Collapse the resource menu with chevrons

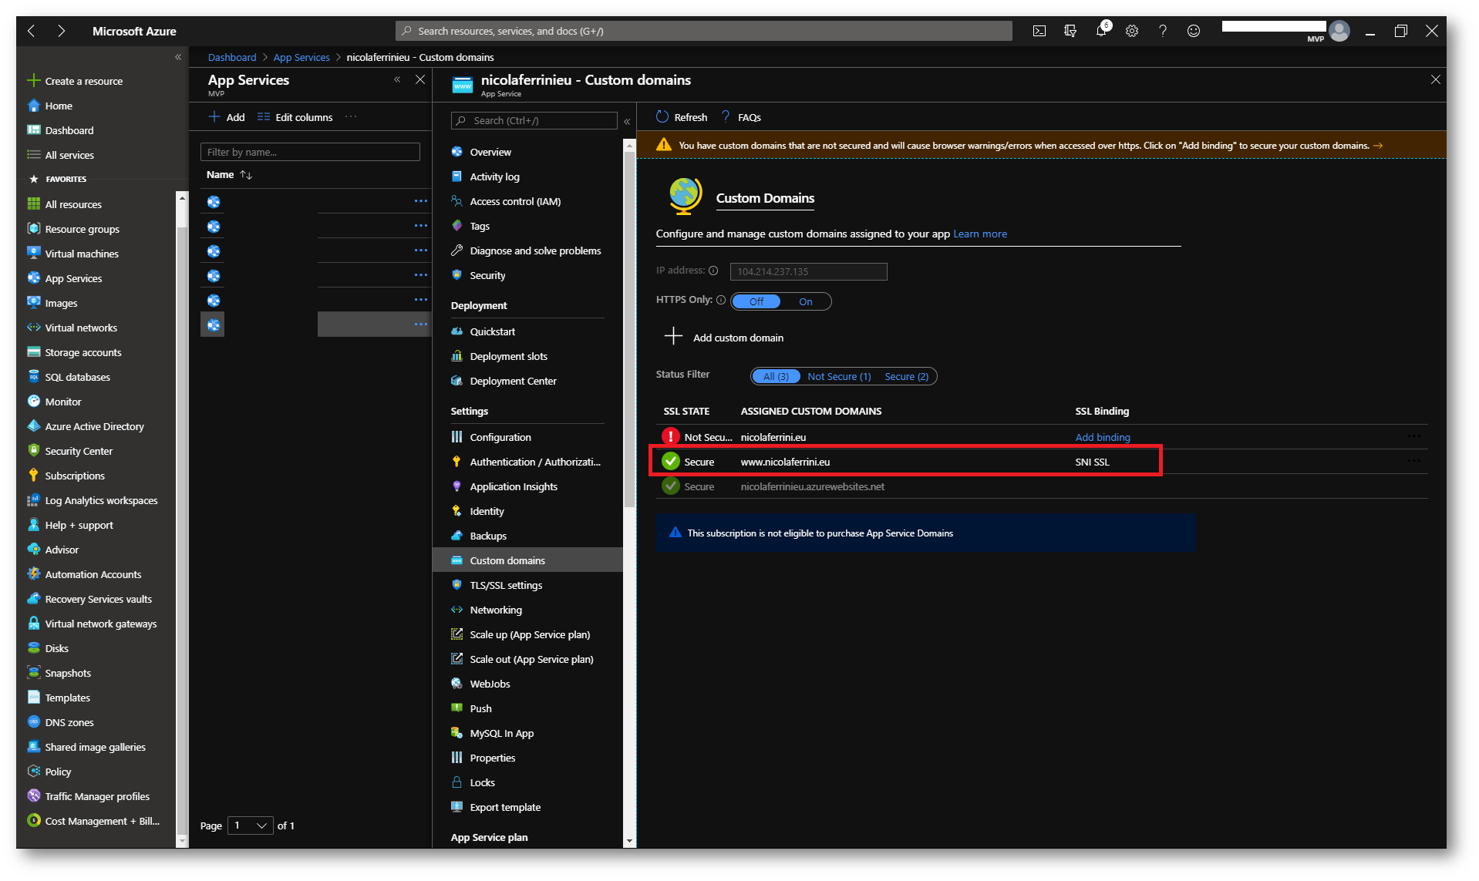(x=627, y=121)
